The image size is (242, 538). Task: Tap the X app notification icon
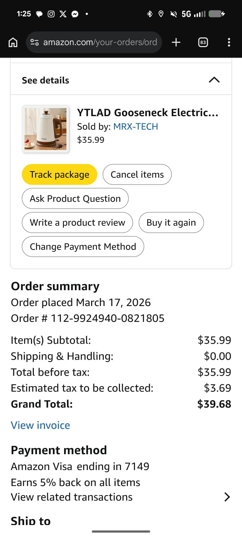click(63, 14)
